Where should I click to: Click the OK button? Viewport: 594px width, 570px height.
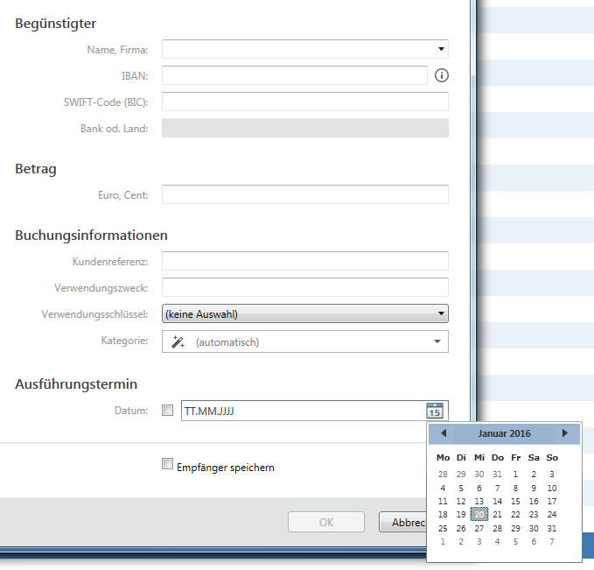click(x=326, y=522)
